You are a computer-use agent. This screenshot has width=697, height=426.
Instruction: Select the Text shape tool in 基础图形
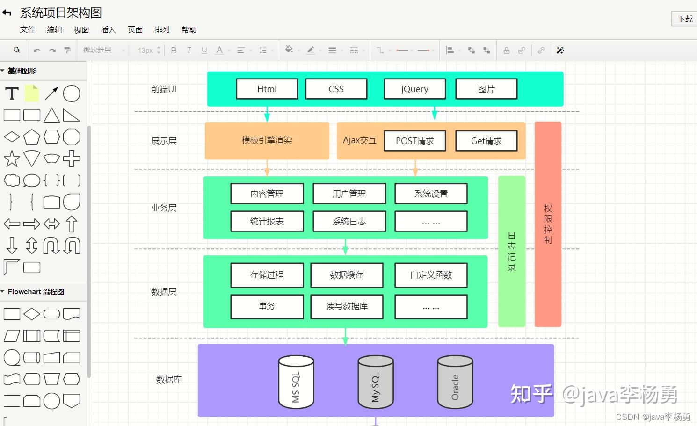[x=11, y=94]
